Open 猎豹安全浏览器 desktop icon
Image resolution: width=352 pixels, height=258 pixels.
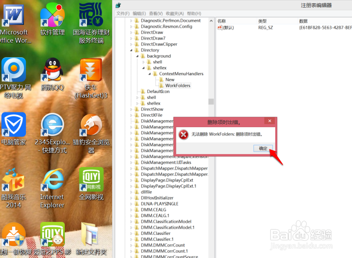91,125
